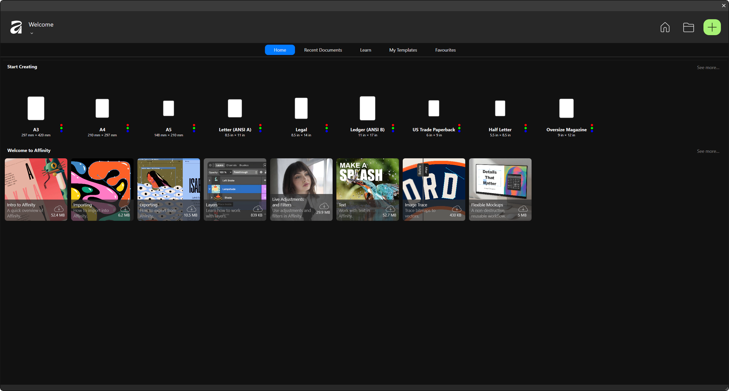Screen dimensions: 729x391
Task: Click the home icon in header
Action: tap(665, 27)
